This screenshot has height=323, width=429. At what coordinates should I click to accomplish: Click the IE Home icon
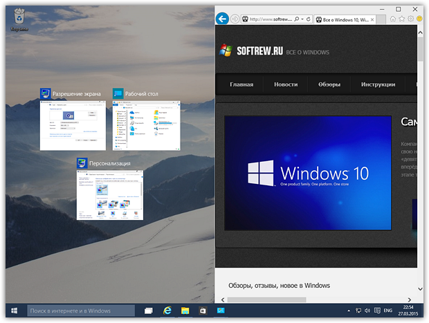392,19
